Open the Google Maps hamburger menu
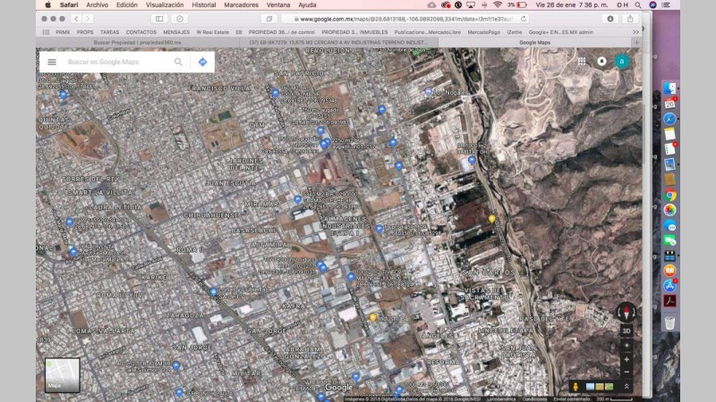The image size is (716, 402). (x=52, y=62)
